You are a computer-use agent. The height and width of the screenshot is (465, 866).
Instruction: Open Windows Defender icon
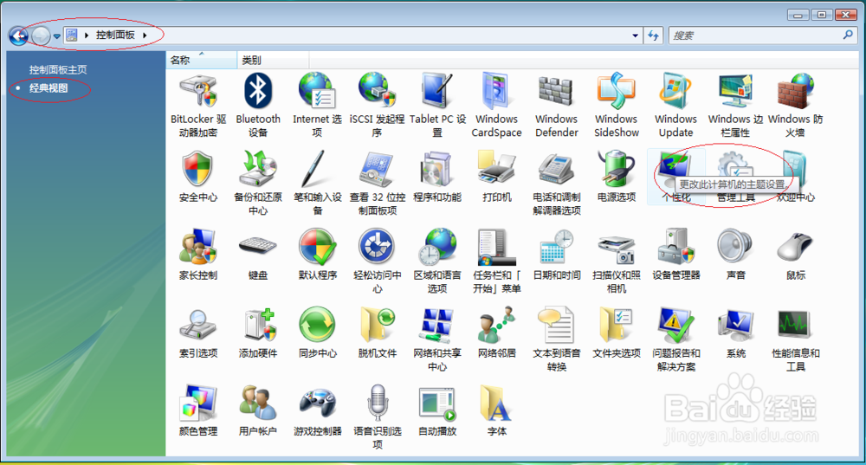click(x=556, y=91)
